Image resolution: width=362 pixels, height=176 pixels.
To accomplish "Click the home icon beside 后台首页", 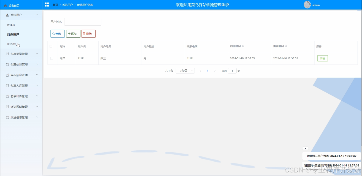I will 5,5.
